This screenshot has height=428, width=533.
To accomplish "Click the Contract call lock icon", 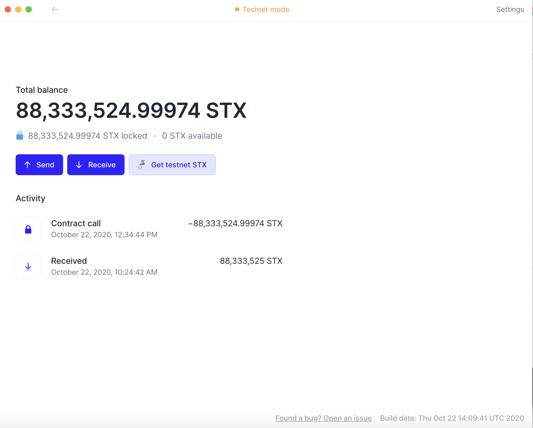I will click(28, 229).
